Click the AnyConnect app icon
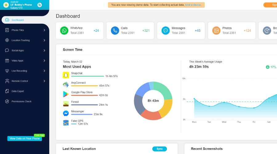277x154 pixels. click(x=66, y=84)
